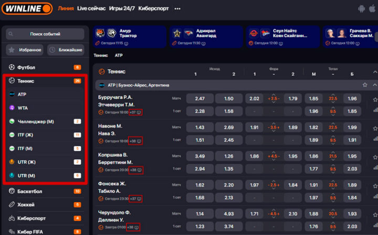Click the Android app download icon
The image size is (378, 235).
coord(361,8)
